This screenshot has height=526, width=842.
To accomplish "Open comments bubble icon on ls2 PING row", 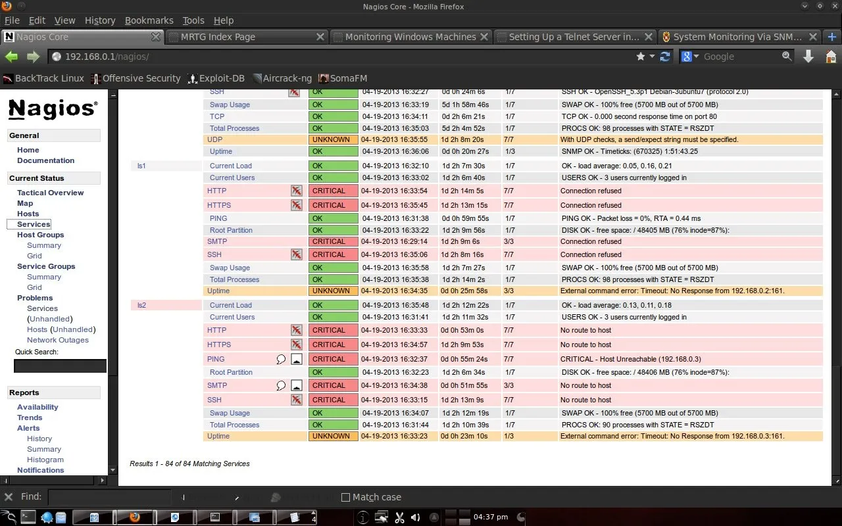I will coord(281,359).
